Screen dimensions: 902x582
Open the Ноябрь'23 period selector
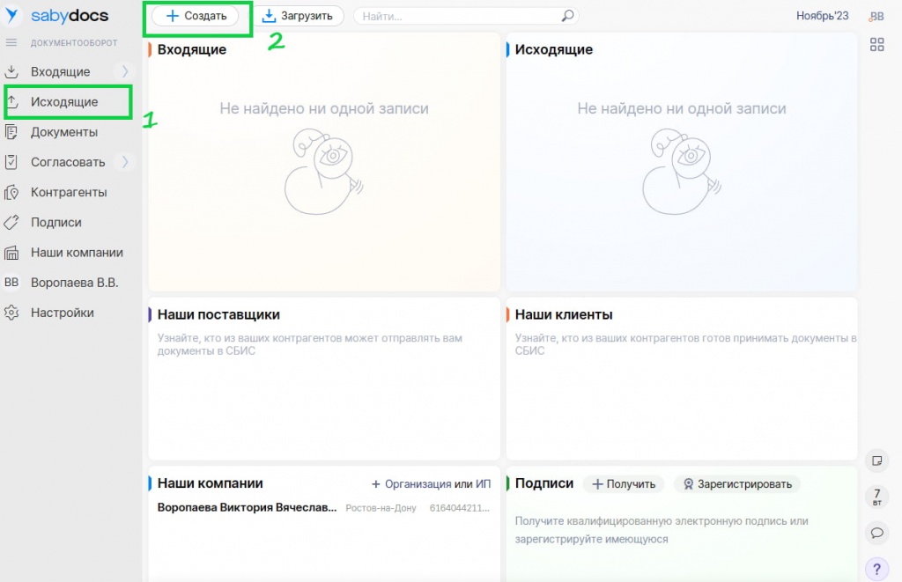(x=822, y=16)
